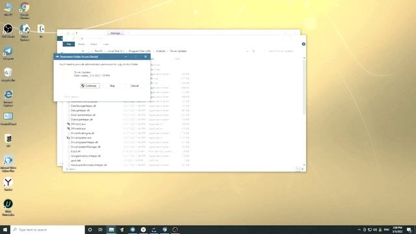
Task: Click This PC in the address breadcrumb
Action: 98,51
